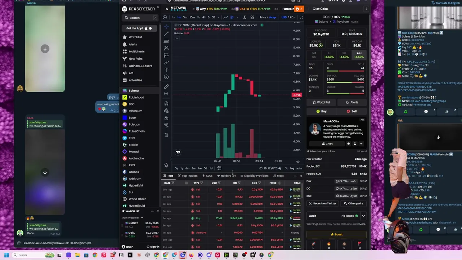Select the ruler measure tool

(166, 87)
